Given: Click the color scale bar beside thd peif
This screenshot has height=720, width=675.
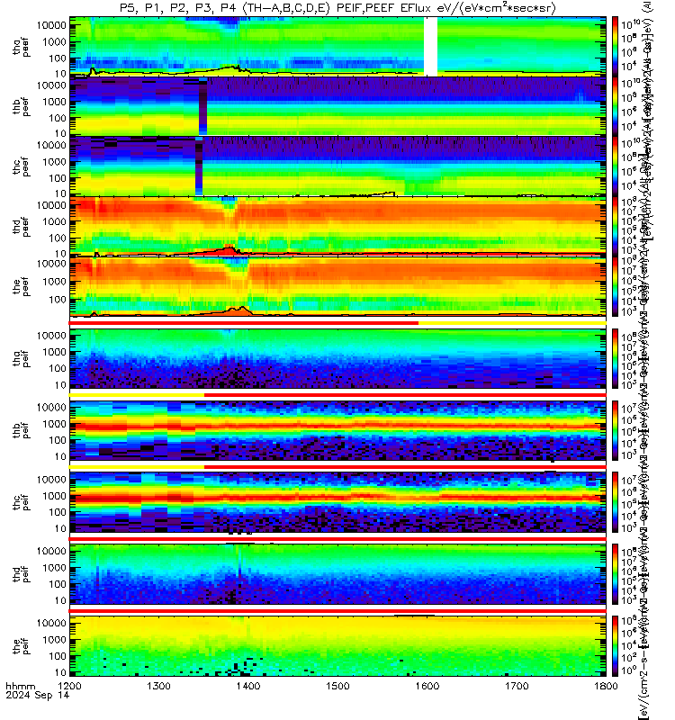Looking at the screenshot, I should coord(615,574).
